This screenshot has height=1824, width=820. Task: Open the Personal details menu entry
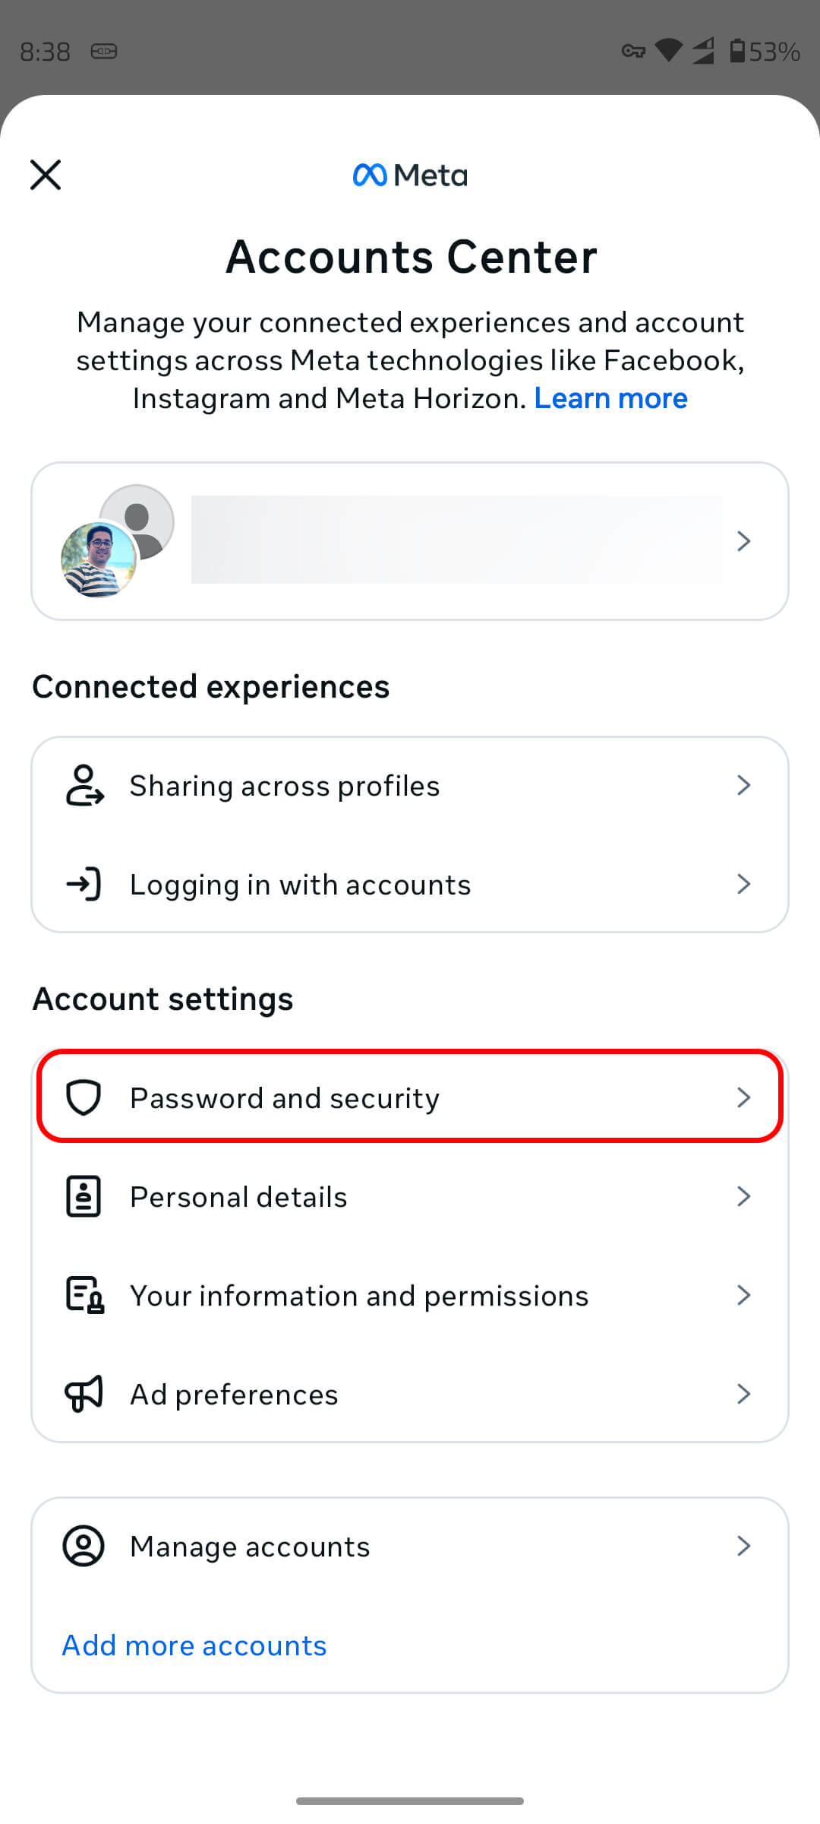(x=410, y=1196)
